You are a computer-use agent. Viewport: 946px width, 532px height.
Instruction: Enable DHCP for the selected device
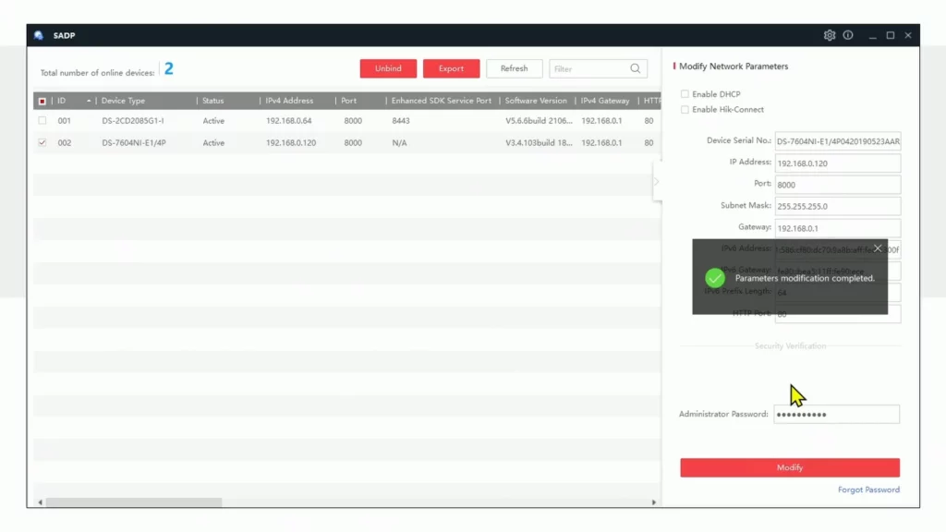(684, 93)
